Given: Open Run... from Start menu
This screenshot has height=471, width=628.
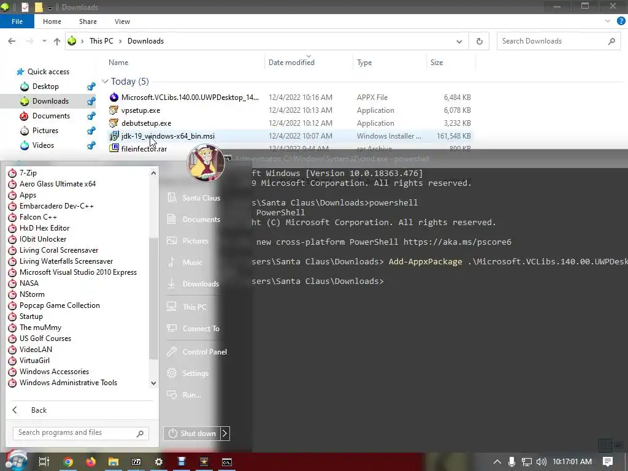Looking at the screenshot, I should click(184, 395).
